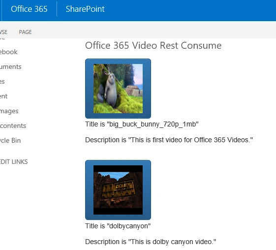Open the Site contents link
The image size is (276, 250).
click(13, 125)
